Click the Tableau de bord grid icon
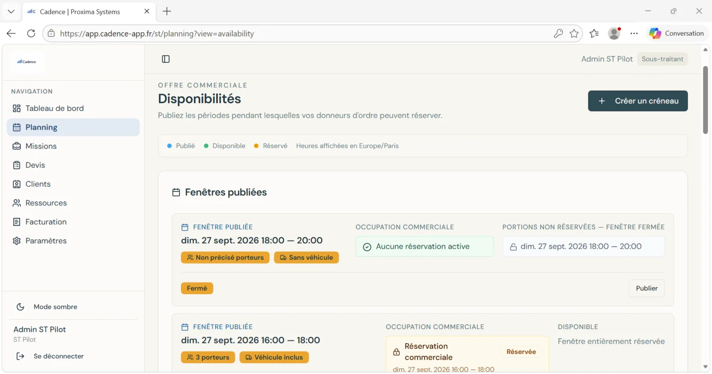Screen dimensions: 712x374 click(x=17, y=108)
